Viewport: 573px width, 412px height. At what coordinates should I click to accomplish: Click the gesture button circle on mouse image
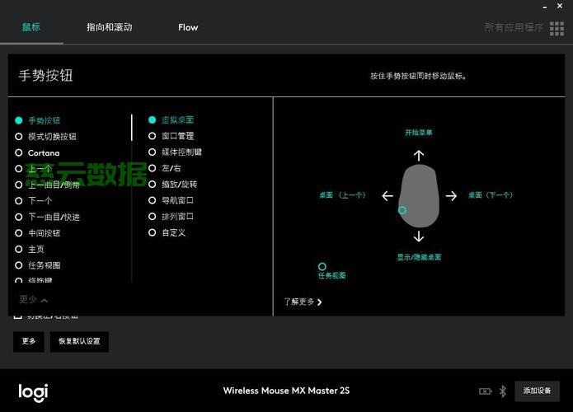(402, 210)
